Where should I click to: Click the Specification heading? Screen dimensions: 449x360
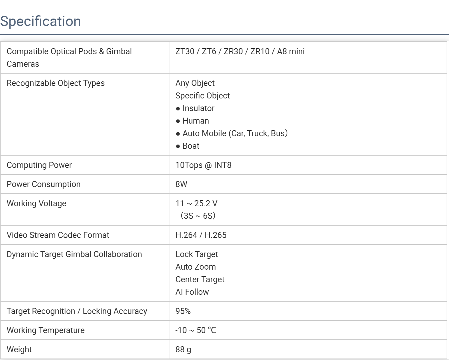(x=40, y=21)
